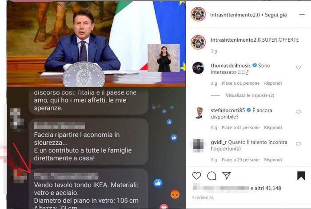The width and height of the screenshot is (311, 209).
Task: Like thomasdeilmusic's comment with heart
Action: (x=298, y=67)
